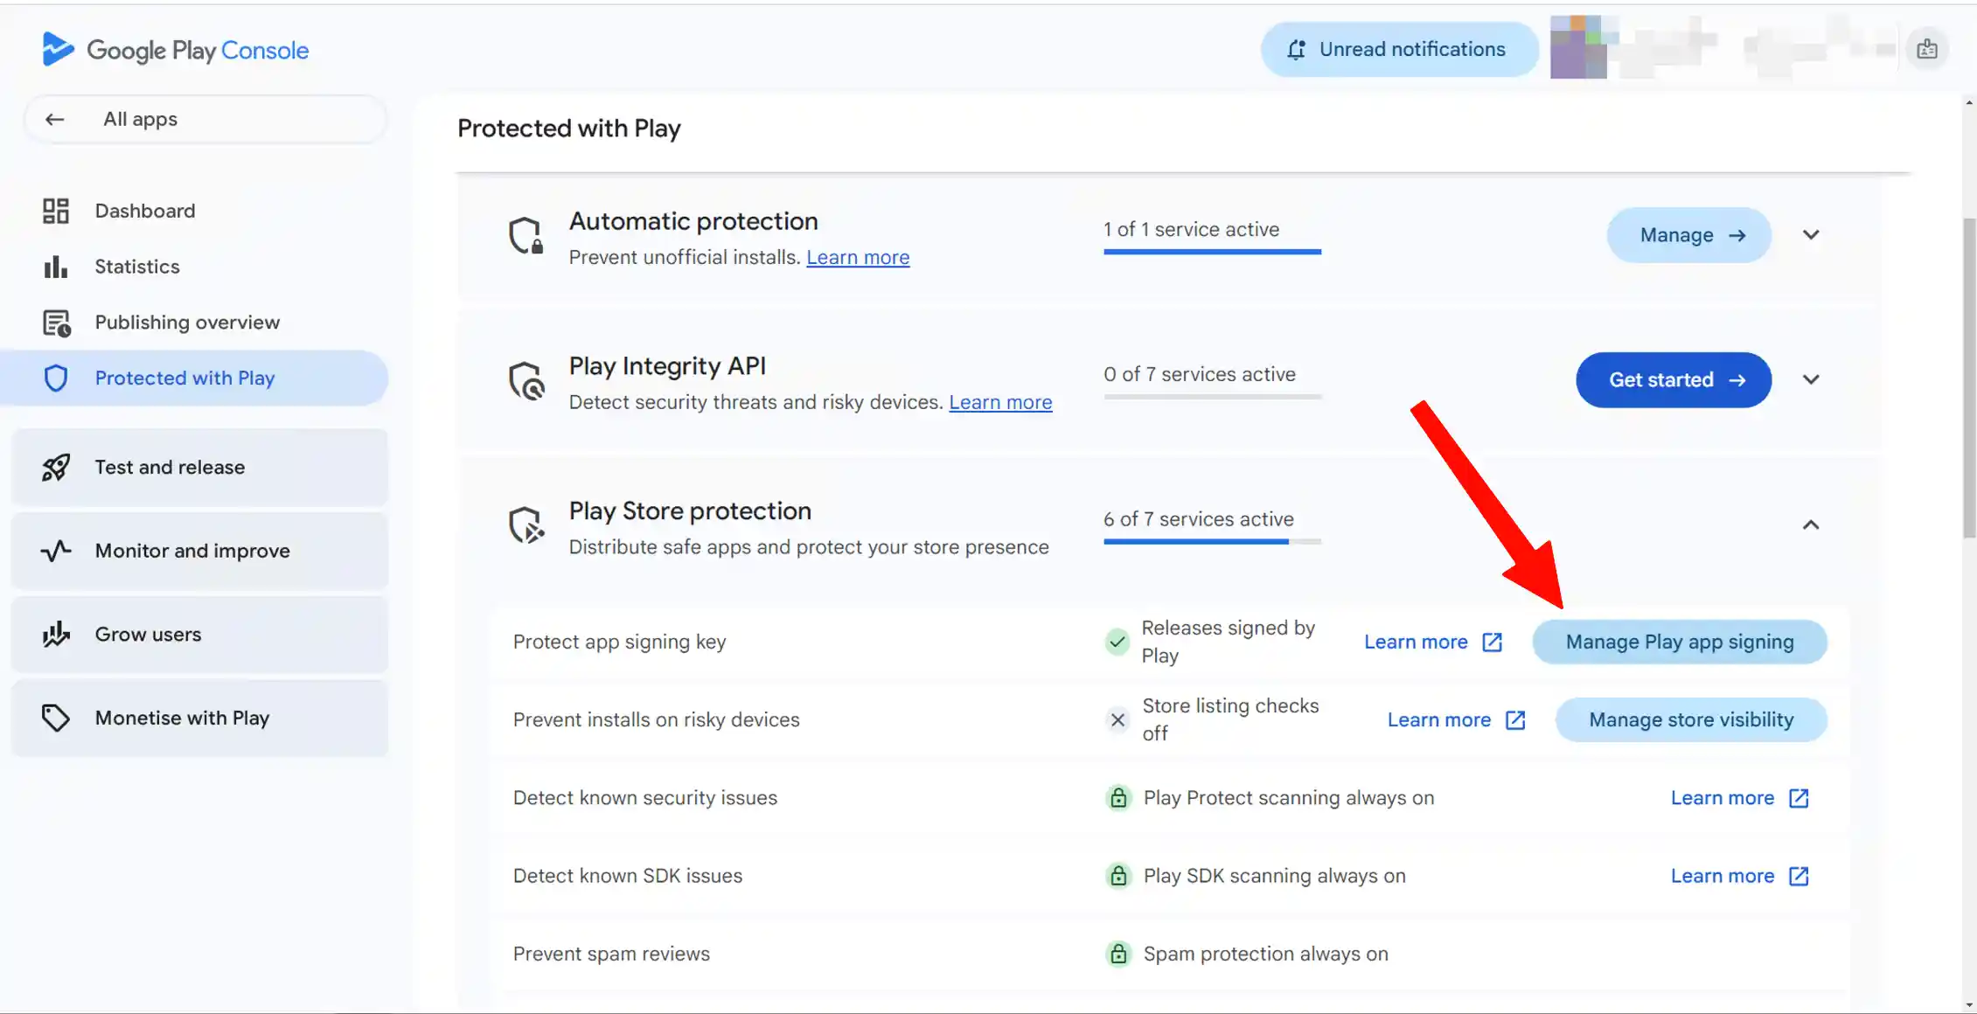This screenshot has width=1977, height=1014.
Task: Click the 'Prevent spam reviews' row label
Action: tap(611, 954)
